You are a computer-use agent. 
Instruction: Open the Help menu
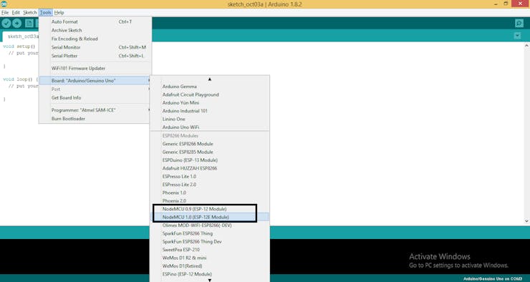pos(59,12)
